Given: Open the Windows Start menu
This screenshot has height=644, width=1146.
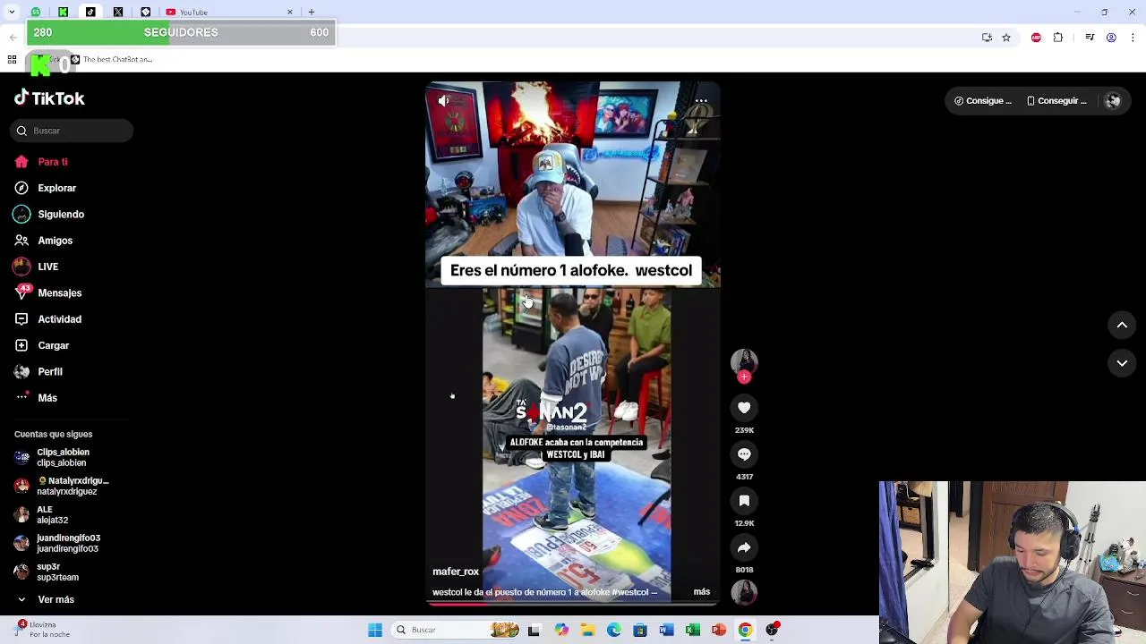Looking at the screenshot, I should click(375, 630).
